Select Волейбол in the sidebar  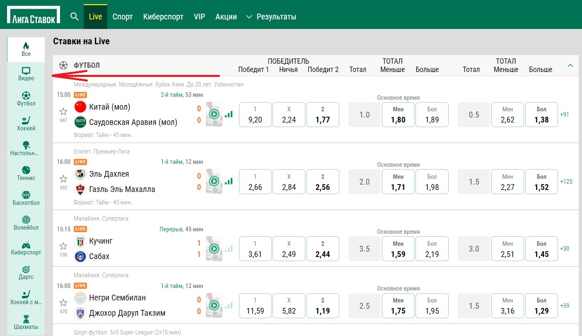tap(26, 223)
